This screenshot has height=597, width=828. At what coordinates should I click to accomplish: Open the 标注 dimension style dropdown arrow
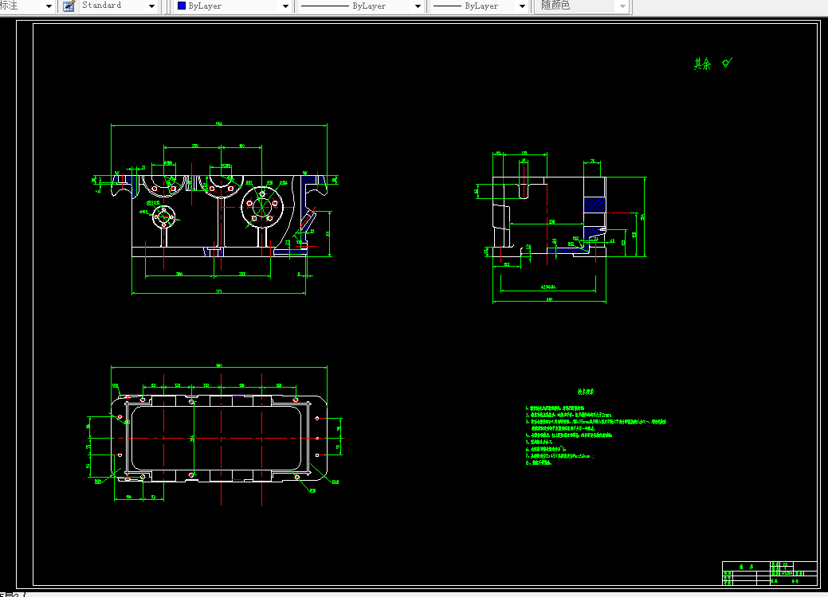(x=49, y=6)
